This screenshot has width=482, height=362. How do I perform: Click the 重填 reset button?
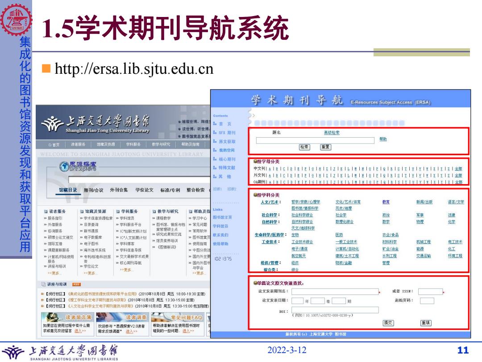point(426,323)
